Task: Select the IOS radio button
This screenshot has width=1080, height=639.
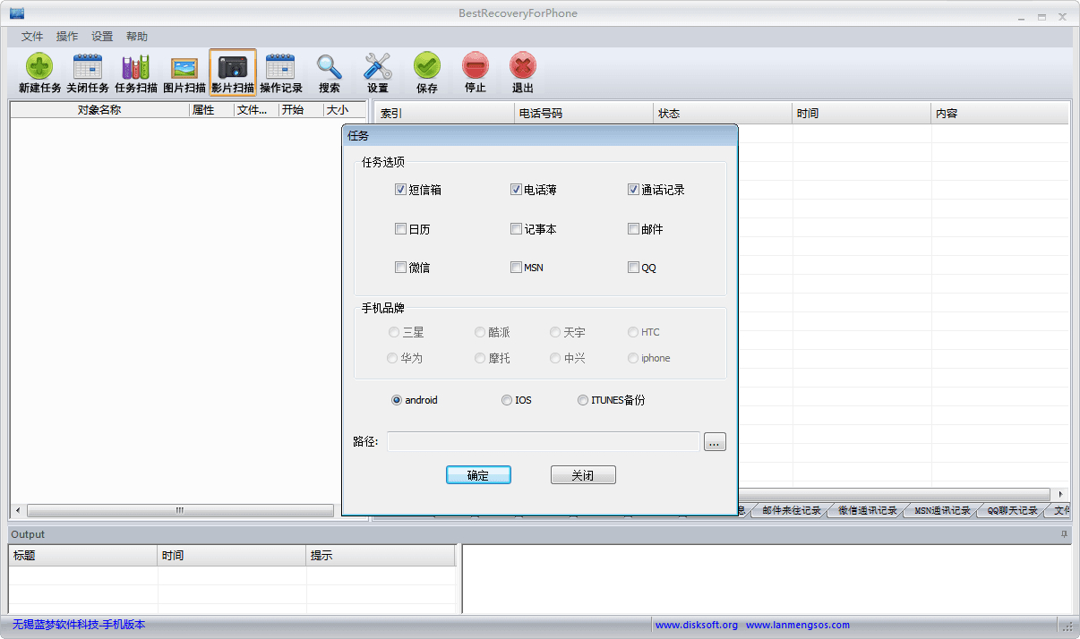Action: tap(507, 400)
